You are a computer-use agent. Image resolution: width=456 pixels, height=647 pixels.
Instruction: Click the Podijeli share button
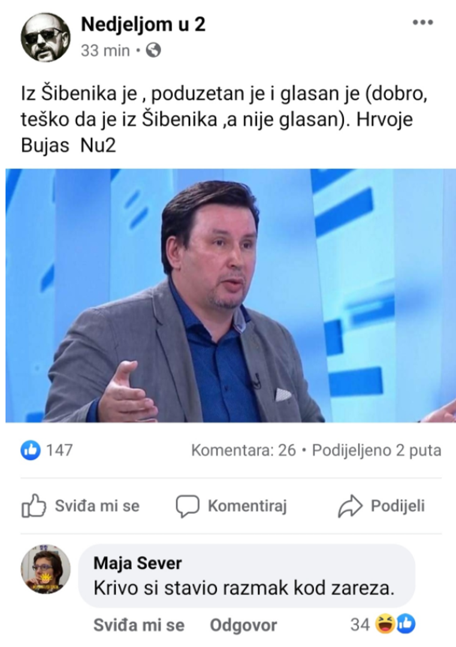[x=381, y=506]
